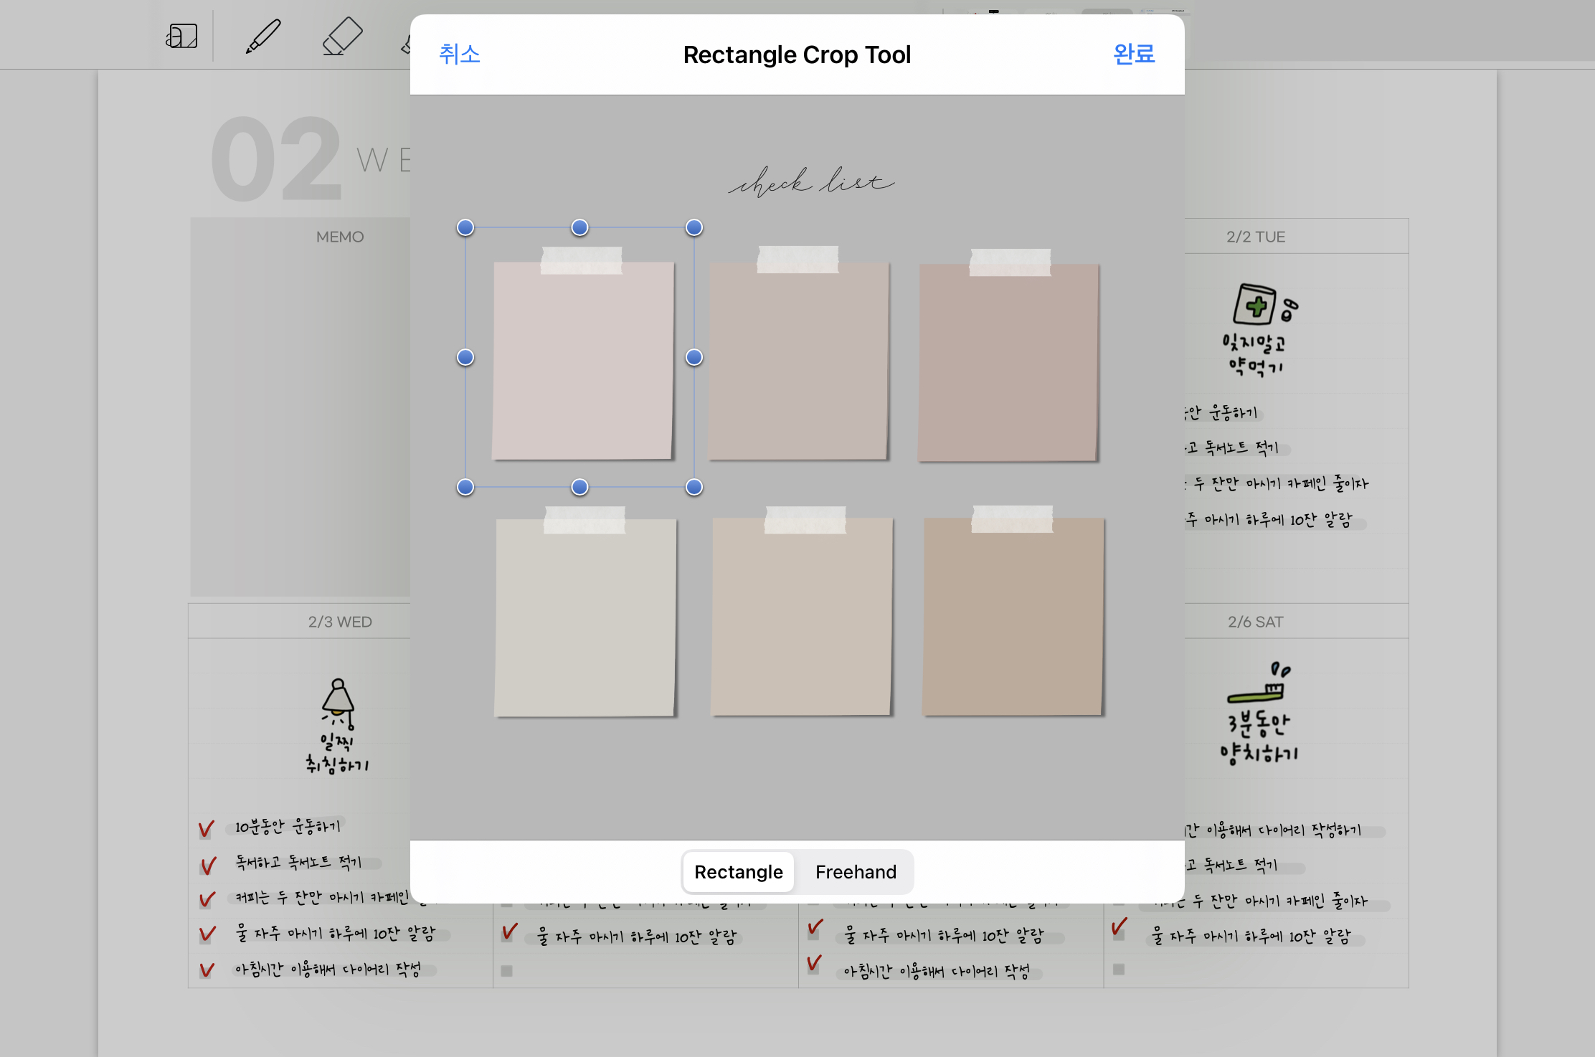The width and height of the screenshot is (1595, 1057).
Task: Click the toothbrush 양치하기 sticker
Action: pyautogui.click(x=1259, y=714)
